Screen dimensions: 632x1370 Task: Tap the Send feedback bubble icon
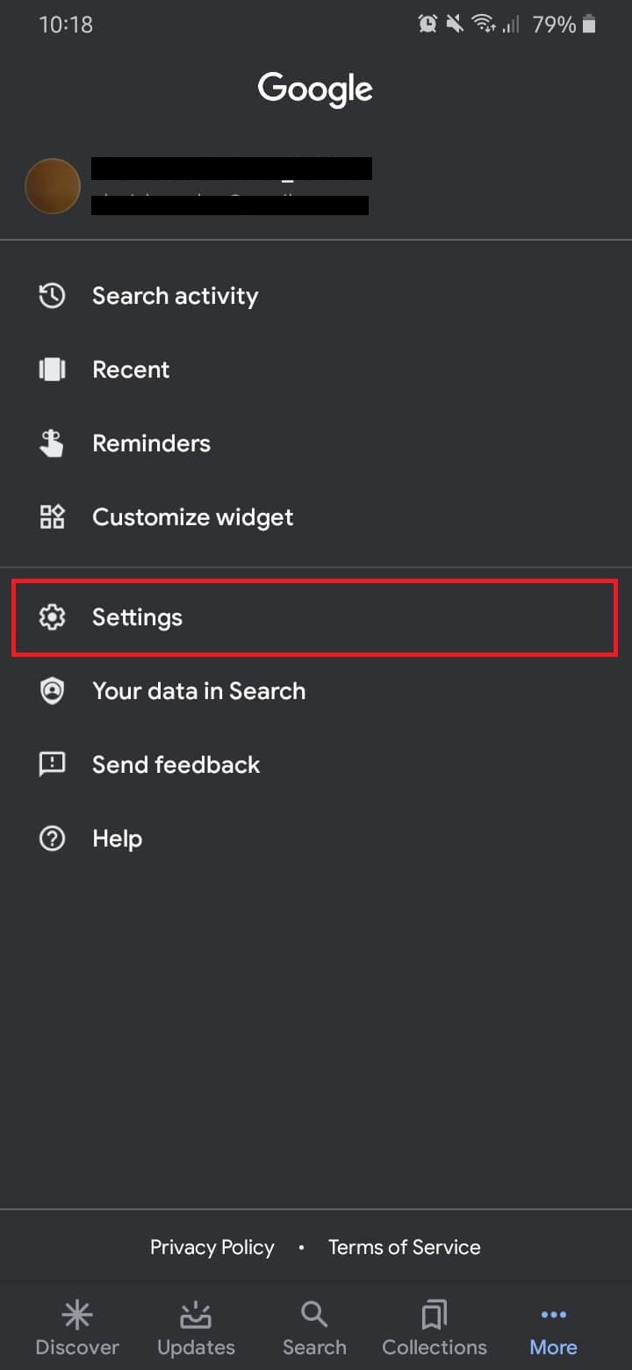52,765
